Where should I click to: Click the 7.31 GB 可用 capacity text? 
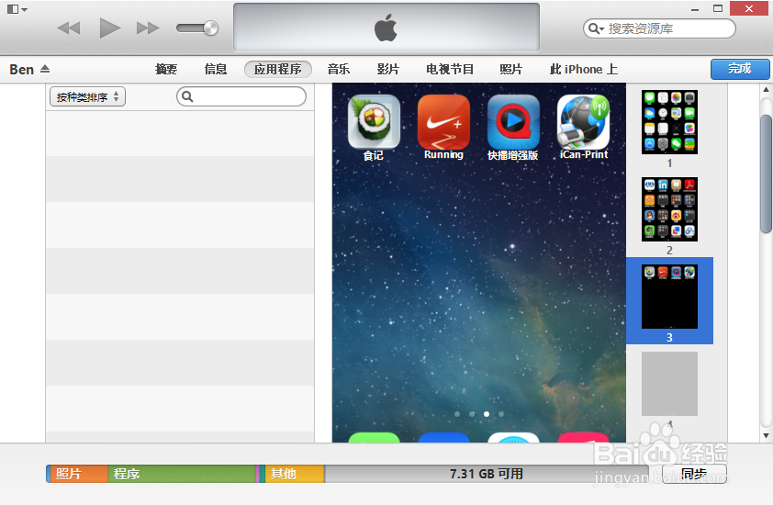click(x=486, y=474)
